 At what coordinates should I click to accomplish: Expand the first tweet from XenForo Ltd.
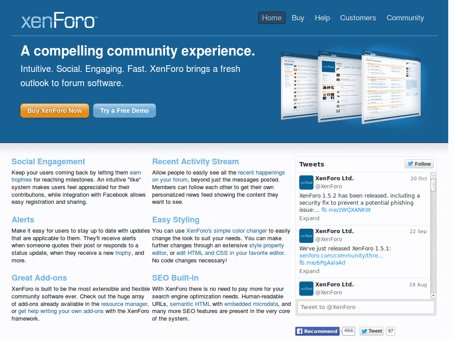309,218
